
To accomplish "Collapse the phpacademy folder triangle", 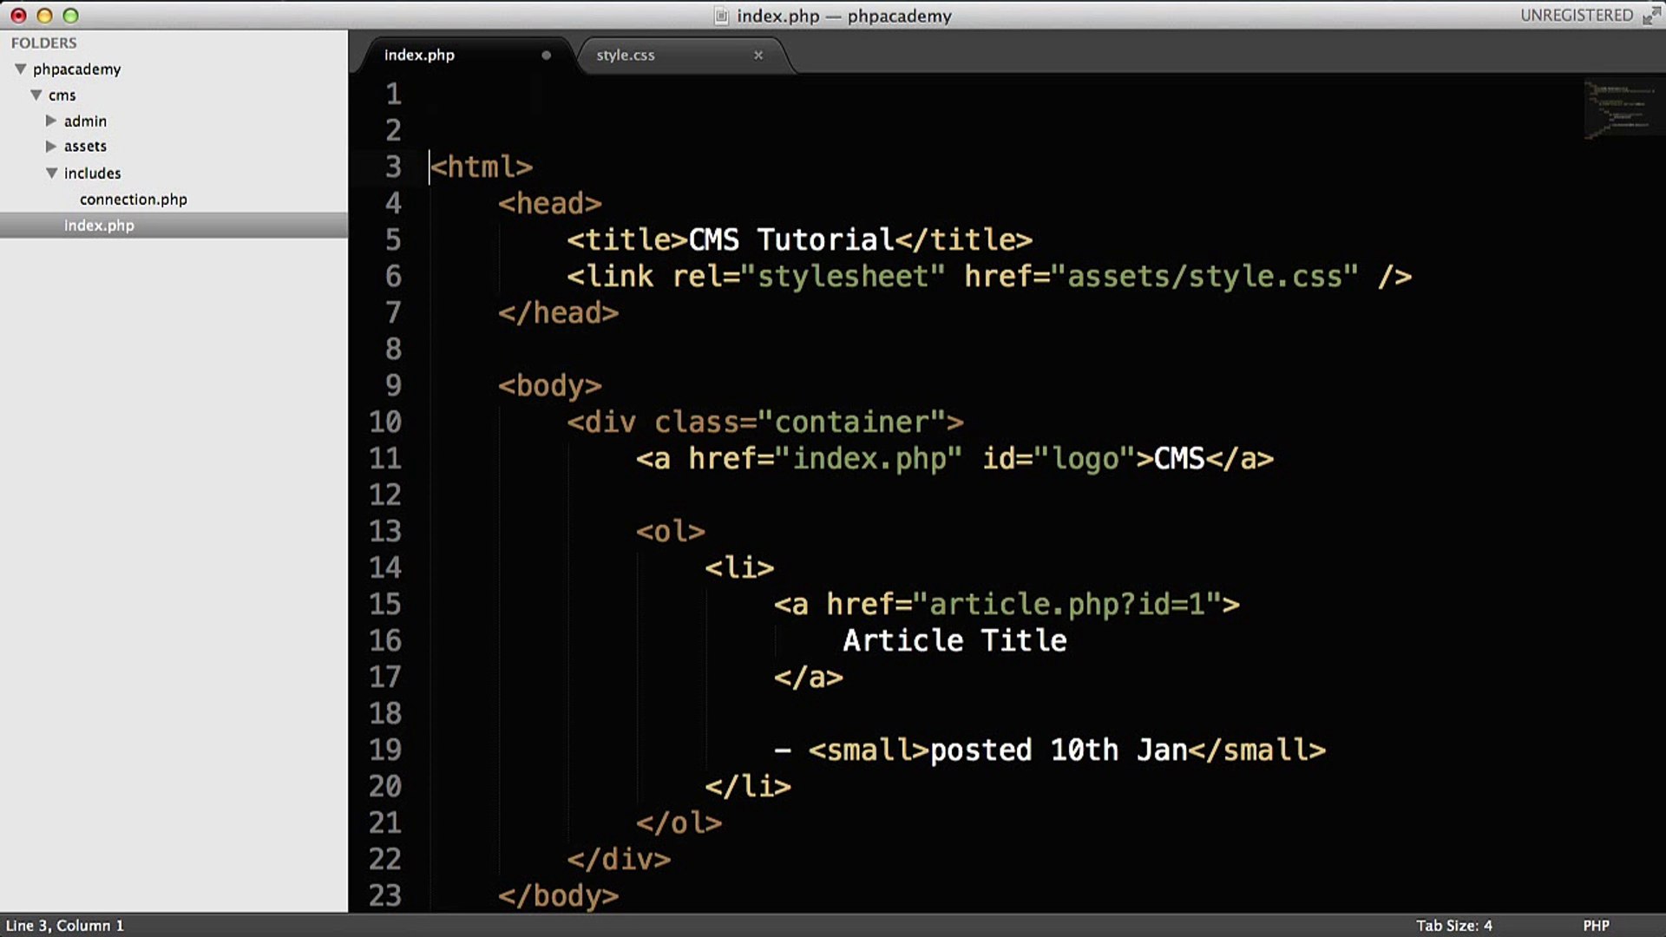I will click(21, 69).
